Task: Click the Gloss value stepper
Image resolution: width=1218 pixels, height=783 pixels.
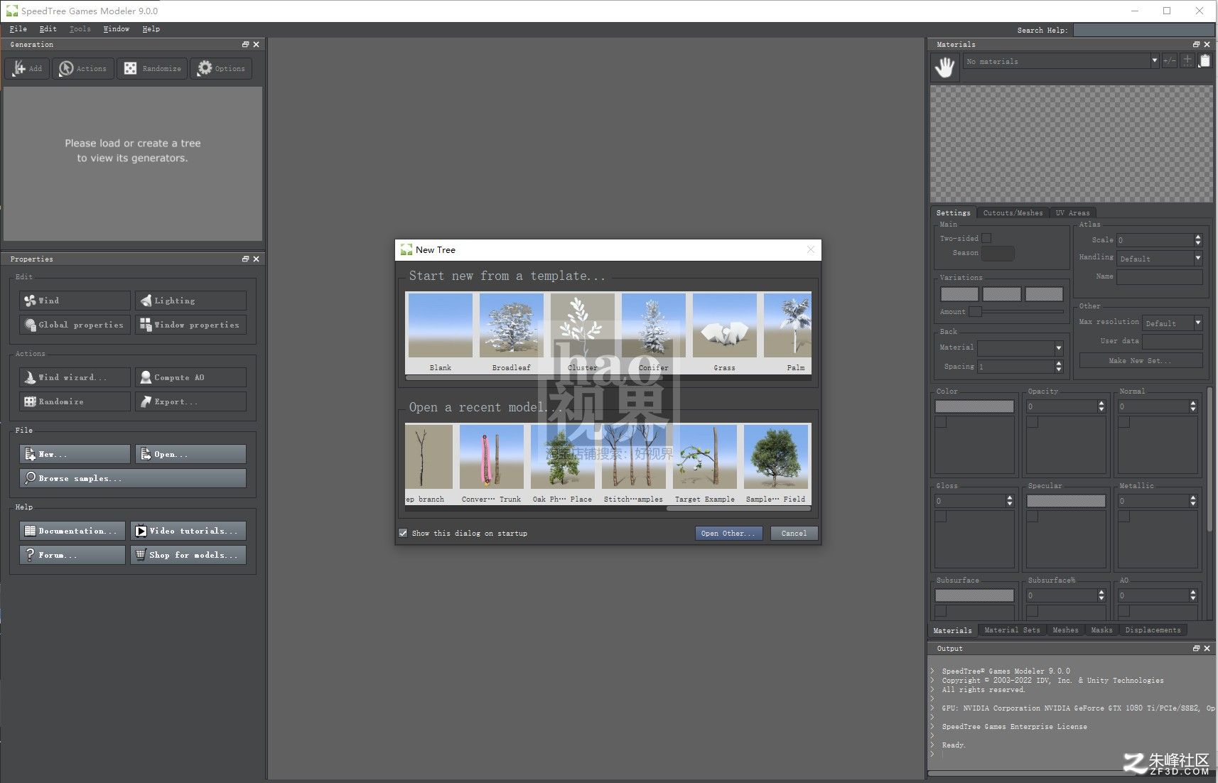Action: tap(1010, 501)
